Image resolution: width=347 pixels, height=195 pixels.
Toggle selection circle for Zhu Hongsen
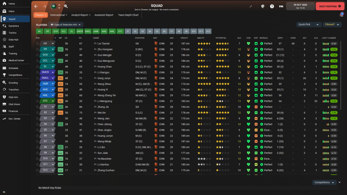pos(37,49)
